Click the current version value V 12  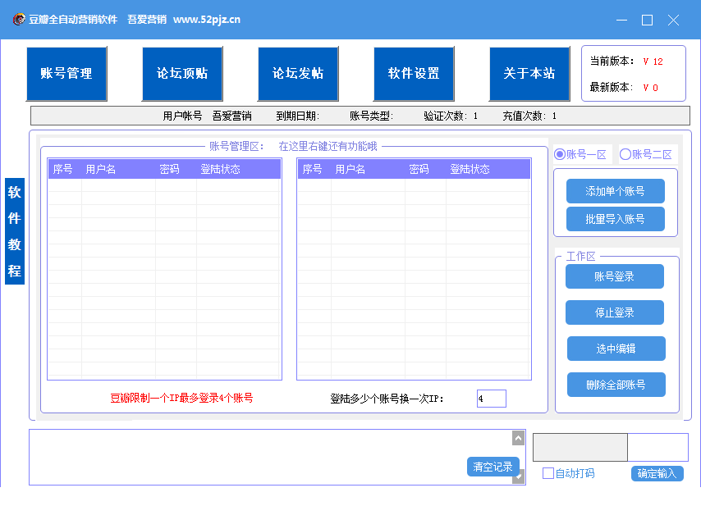pos(653,62)
